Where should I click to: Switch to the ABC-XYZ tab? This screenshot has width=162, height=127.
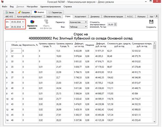coord(9,16)
